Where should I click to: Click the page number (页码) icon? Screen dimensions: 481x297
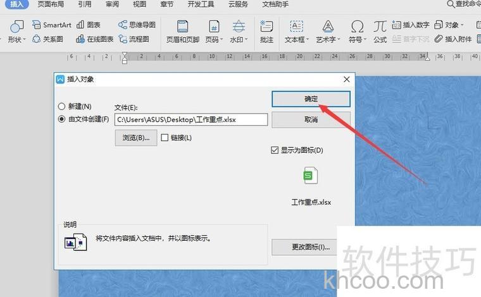(214, 27)
